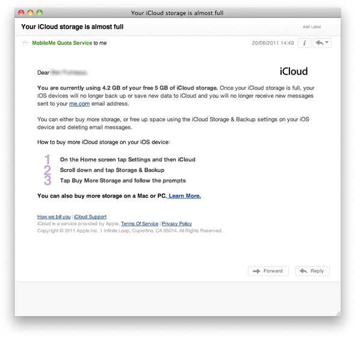Close the email window with red button
Image resolution: width=355 pixels, height=337 pixels.
tap(21, 13)
